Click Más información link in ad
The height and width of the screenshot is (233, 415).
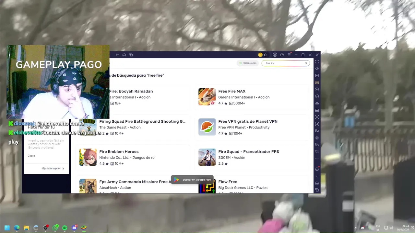[x=53, y=168]
